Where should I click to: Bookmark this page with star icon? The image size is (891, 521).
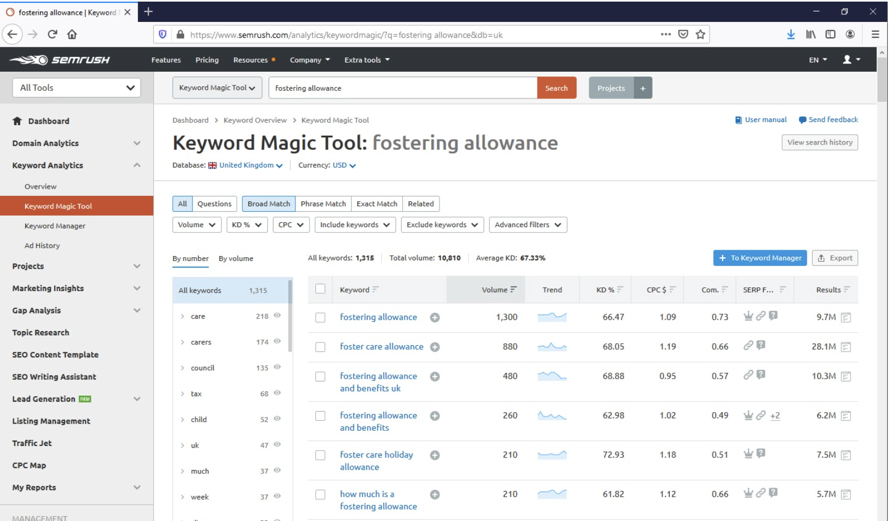700,34
